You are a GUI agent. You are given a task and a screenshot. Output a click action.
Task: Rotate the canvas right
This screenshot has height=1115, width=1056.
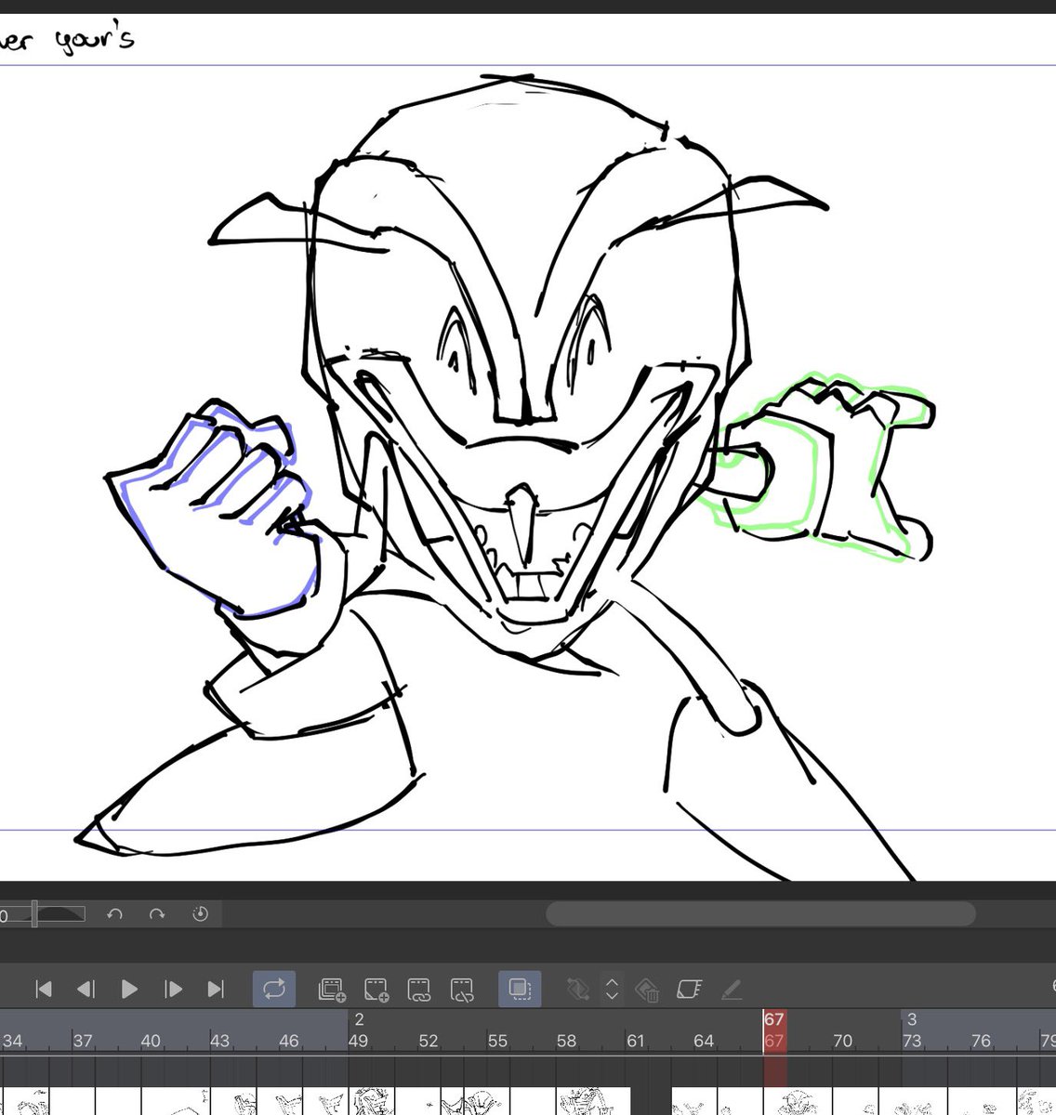point(157,914)
